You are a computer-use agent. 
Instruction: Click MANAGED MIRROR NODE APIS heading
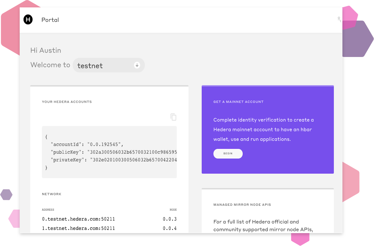(242, 204)
